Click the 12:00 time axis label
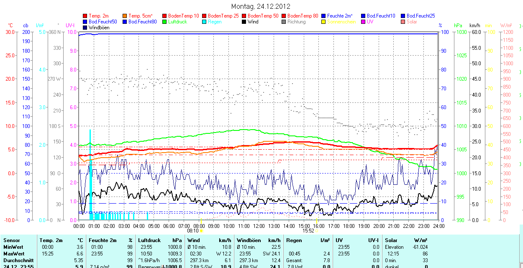 coord(259,226)
